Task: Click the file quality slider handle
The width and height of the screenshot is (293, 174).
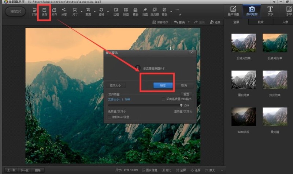Action: click(181, 105)
